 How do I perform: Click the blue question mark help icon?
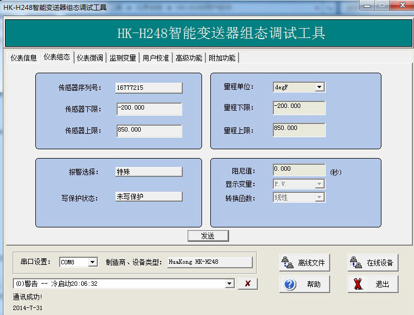290,284
